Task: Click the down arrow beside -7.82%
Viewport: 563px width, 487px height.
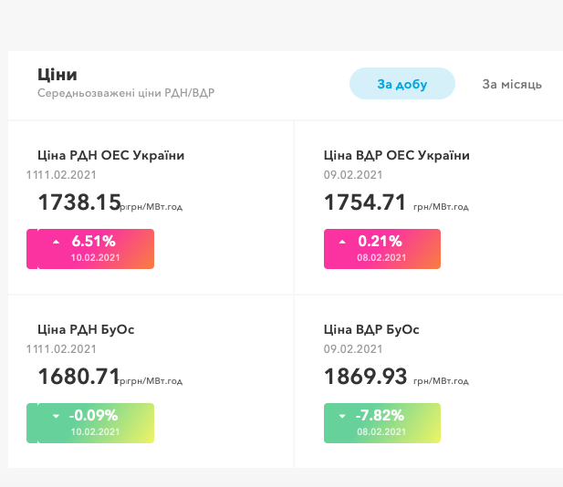Action: coord(343,416)
